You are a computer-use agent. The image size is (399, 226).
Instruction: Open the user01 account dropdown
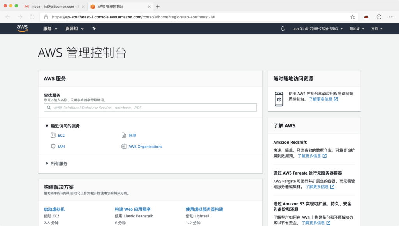click(x=318, y=29)
